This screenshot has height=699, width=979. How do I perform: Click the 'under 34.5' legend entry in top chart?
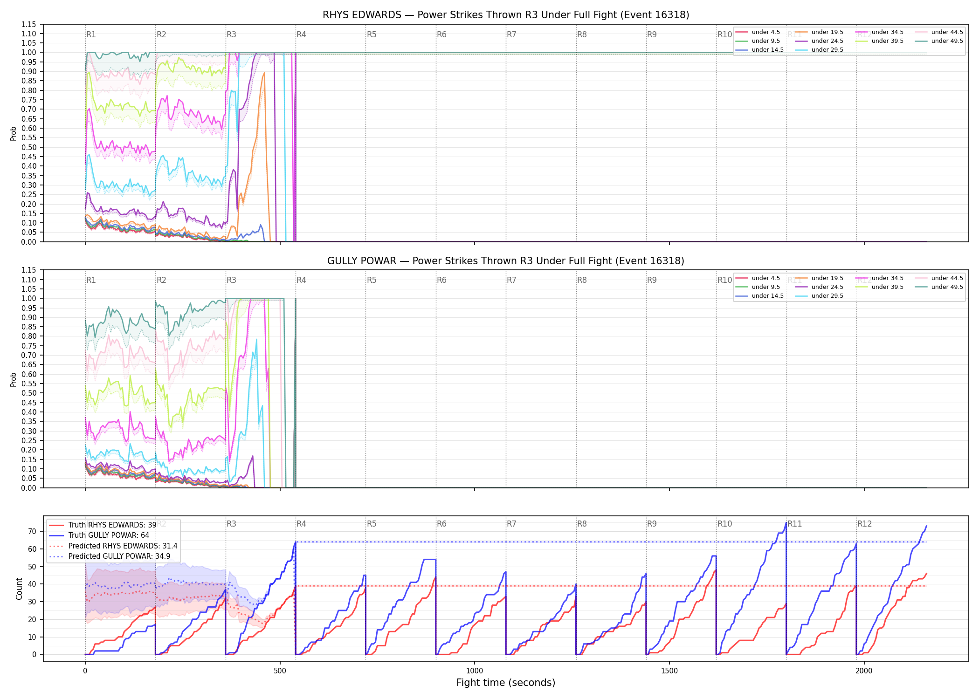[x=880, y=32]
